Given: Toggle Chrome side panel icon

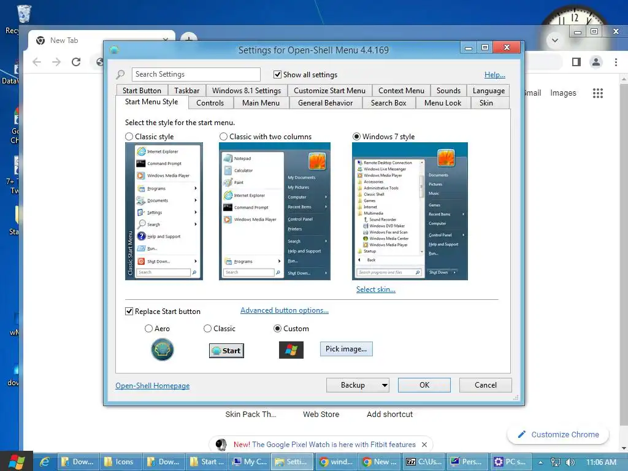Looking at the screenshot, I should tap(576, 62).
